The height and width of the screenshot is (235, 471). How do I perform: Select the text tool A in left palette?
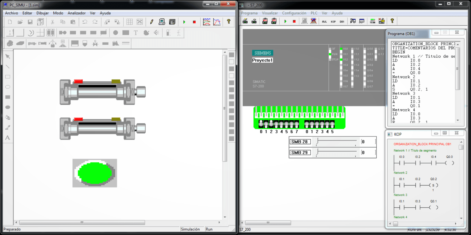(x=8, y=138)
